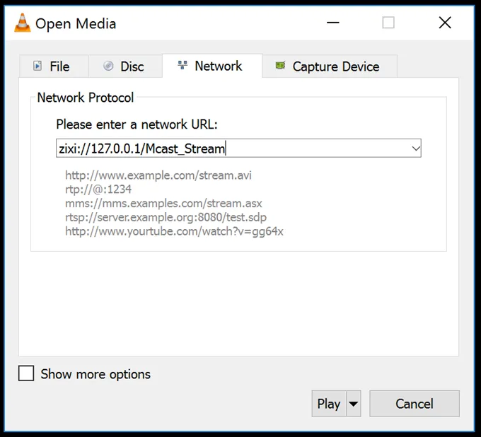The height and width of the screenshot is (437, 481).
Task: Click the 'Show more options' label text
Action: (95, 374)
